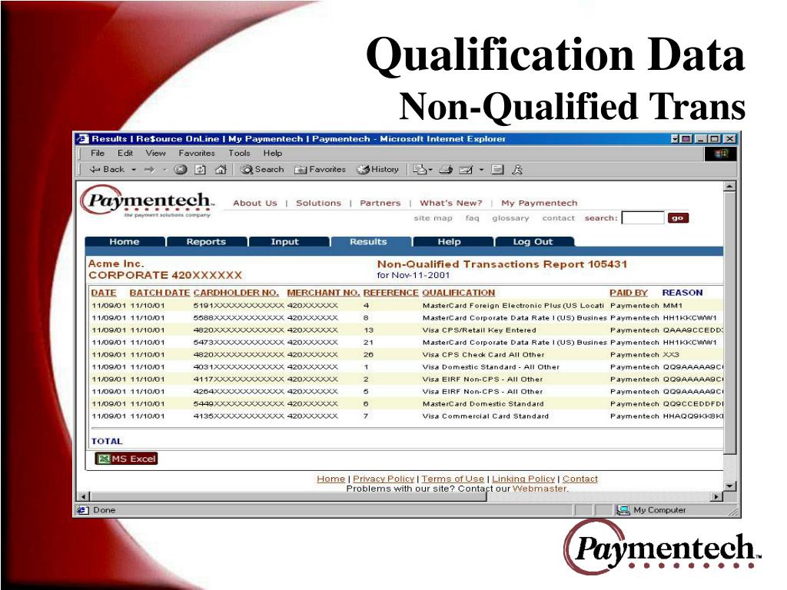Follow the Partners link

point(380,203)
